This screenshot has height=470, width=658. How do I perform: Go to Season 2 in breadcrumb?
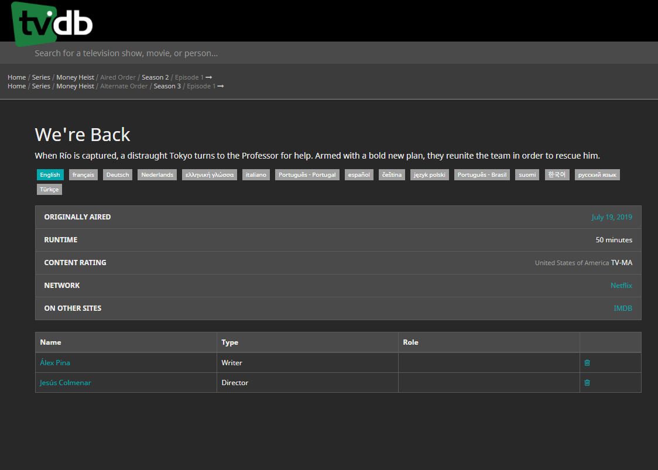(x=155, y=77)
